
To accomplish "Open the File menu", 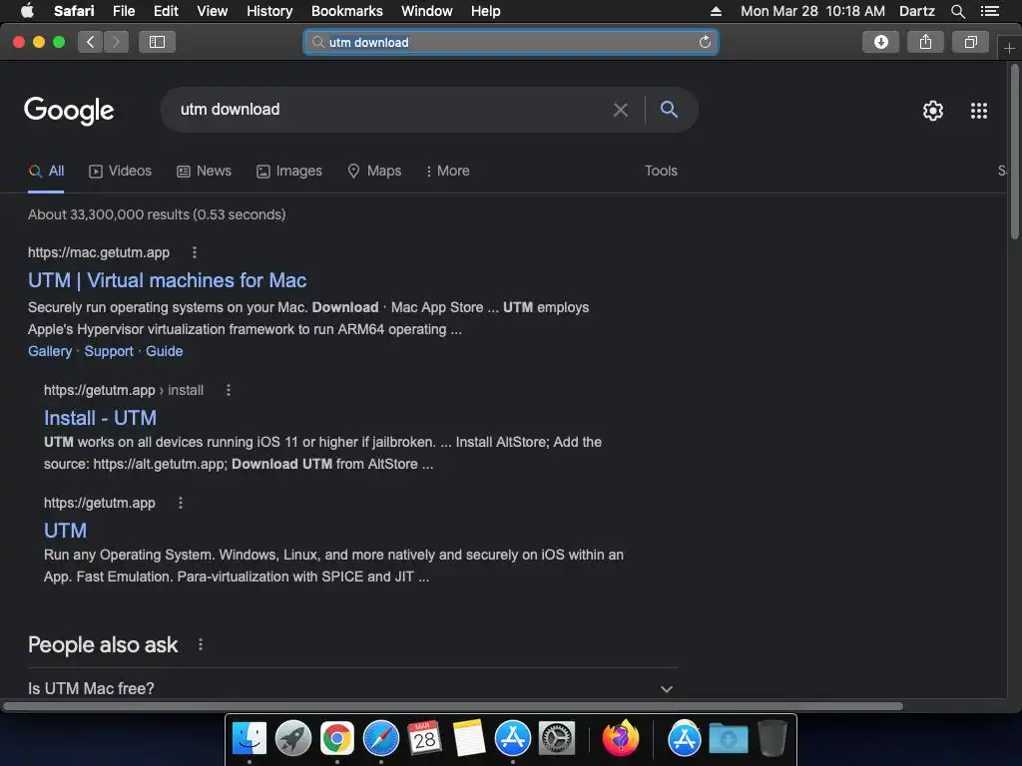I will coord(123,11).
